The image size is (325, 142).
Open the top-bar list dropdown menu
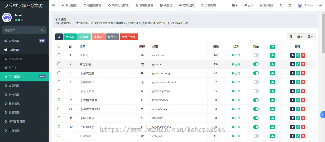pos(235,5)
